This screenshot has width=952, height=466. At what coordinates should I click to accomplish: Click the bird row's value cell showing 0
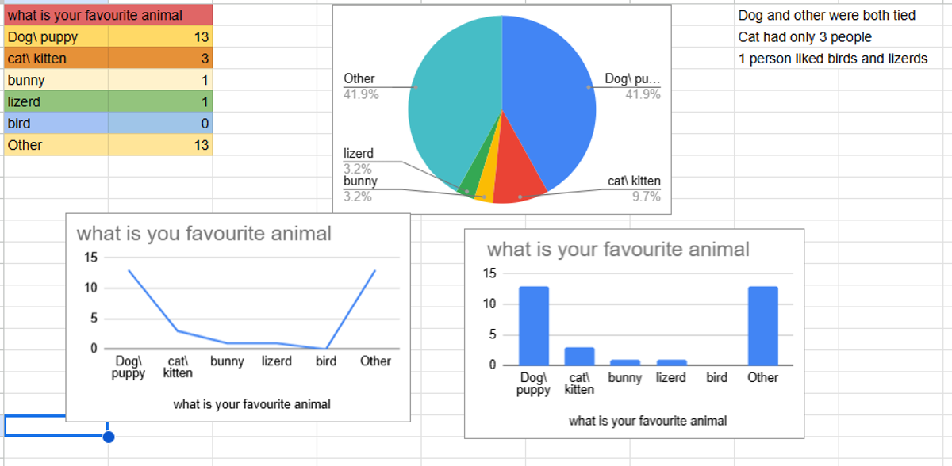click(x=160, y=124)
